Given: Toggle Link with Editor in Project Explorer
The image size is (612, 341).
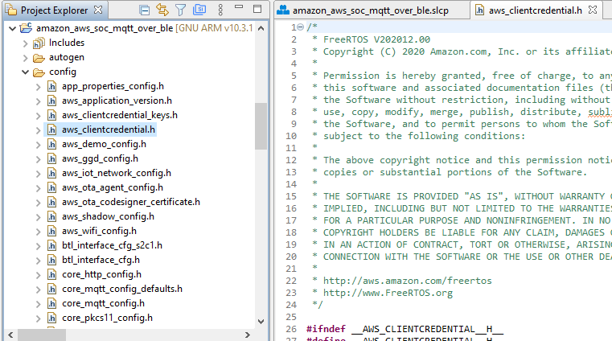Looking at the screenshot, I should pyautogui.click(x=162, y=10).
